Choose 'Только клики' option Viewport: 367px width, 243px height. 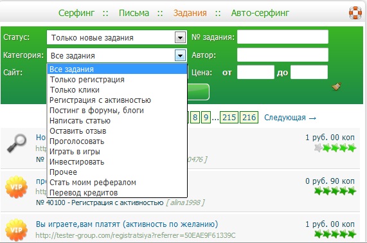tap(117, 90)
